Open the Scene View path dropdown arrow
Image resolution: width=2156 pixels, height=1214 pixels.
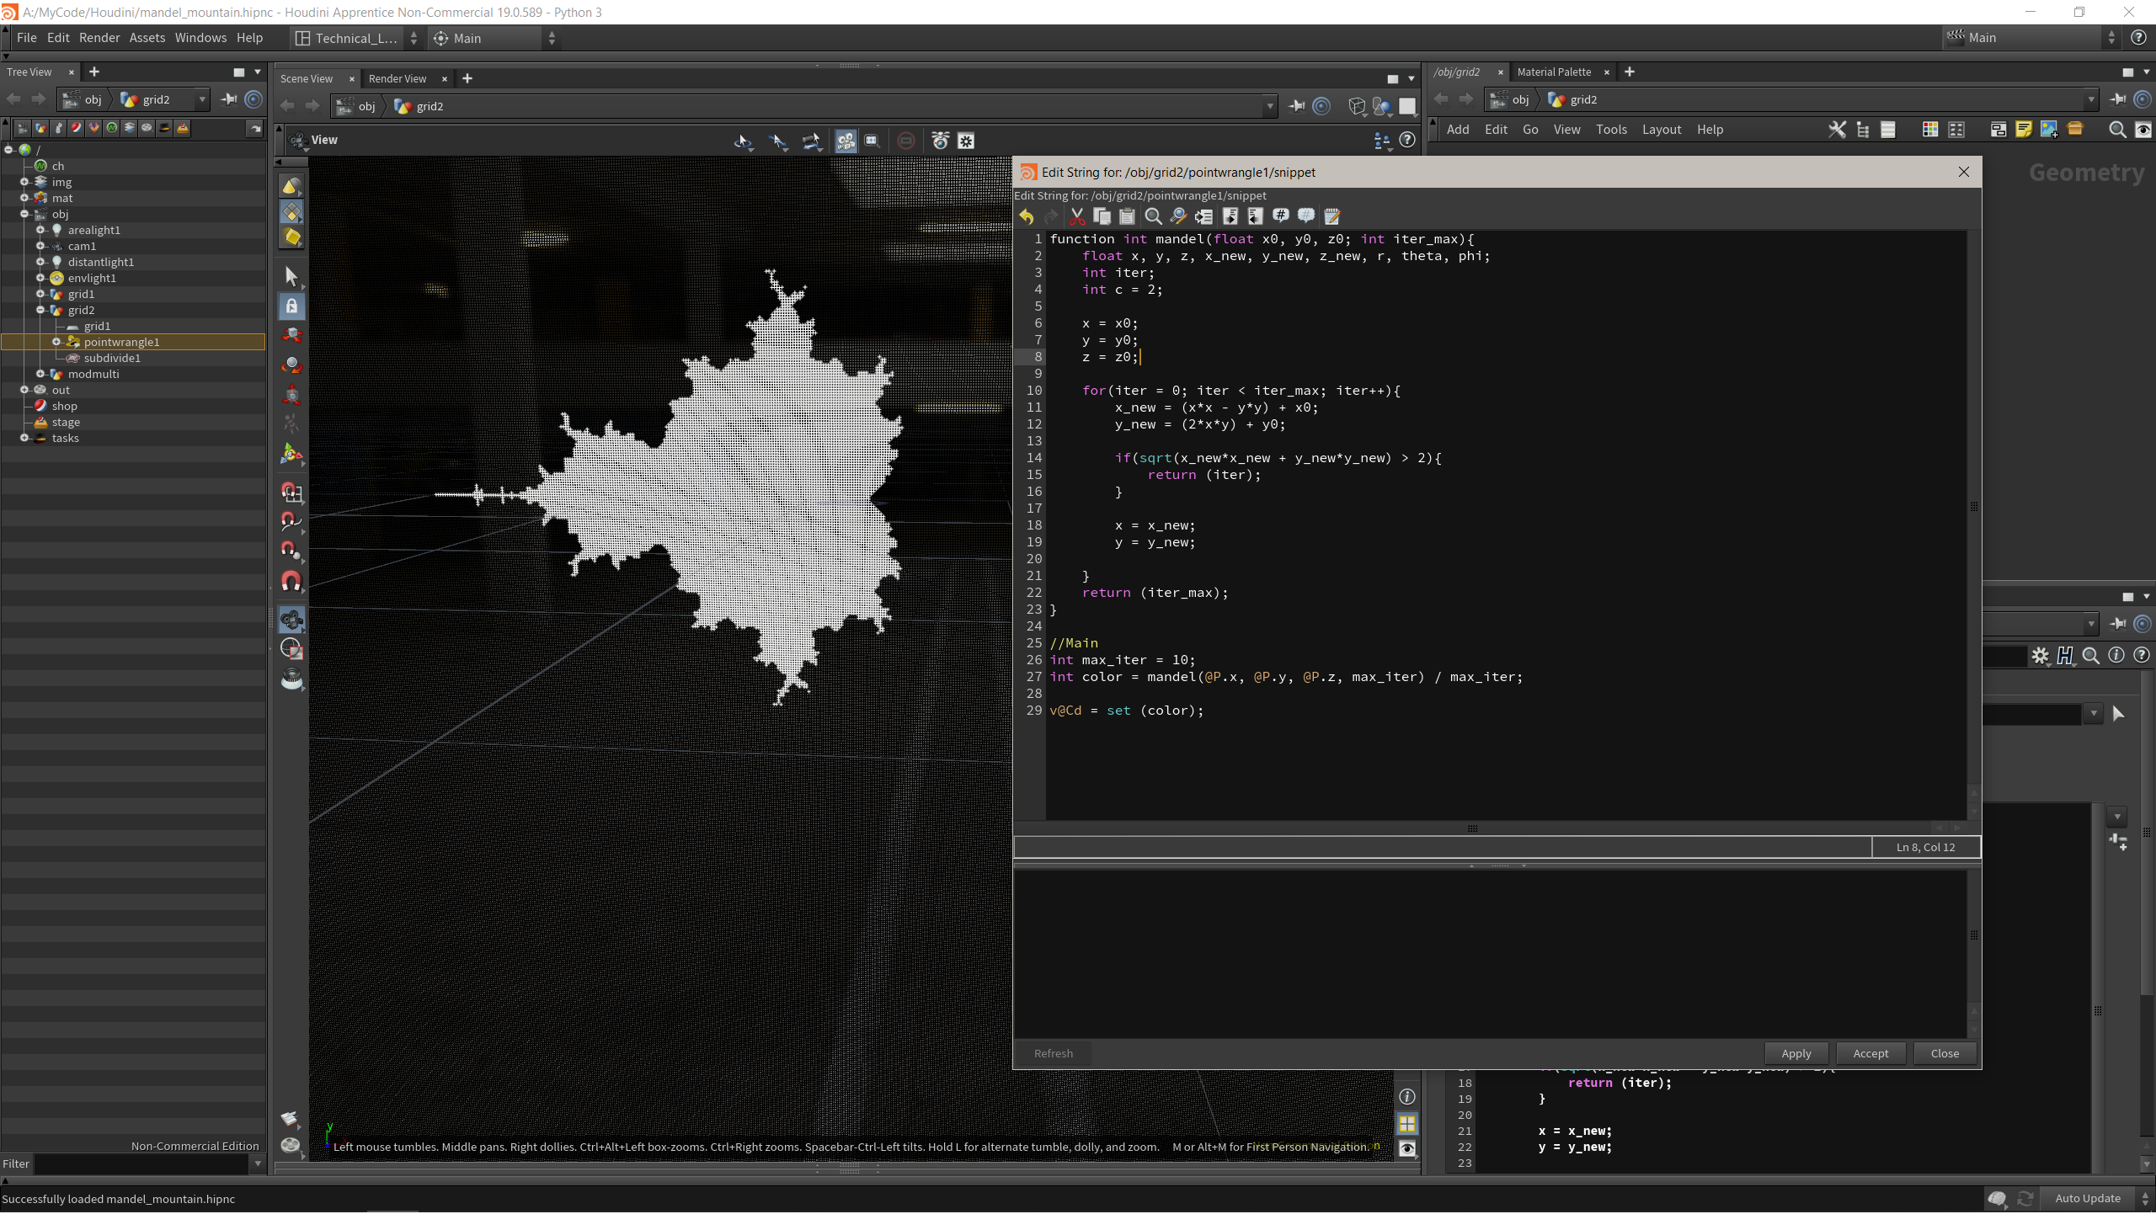point(1270,106)
